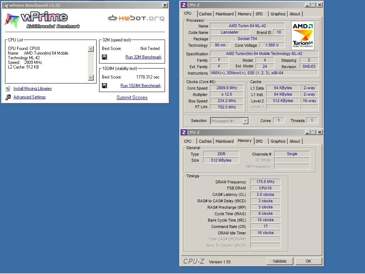365x274 pixels.
Task: Click the HT Link value '702.5 MHz'
Action: [x=227, y=107]
